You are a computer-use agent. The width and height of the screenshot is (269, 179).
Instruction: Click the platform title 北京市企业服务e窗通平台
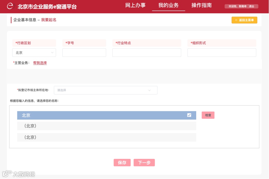coord(47,6)
